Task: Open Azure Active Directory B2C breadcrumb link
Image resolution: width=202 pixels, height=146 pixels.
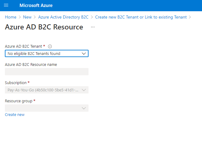Action: click(x=63, y=17)
